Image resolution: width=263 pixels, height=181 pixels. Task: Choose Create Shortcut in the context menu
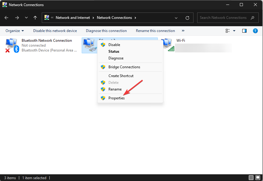point(130,76)
